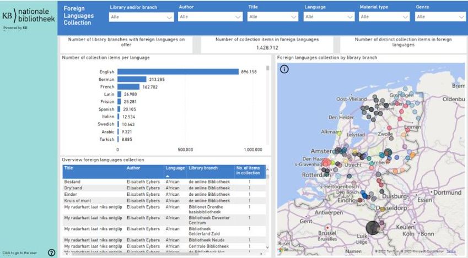
Task: Click the sort arrow under Language column header
Action: click(x=168, y=176)
